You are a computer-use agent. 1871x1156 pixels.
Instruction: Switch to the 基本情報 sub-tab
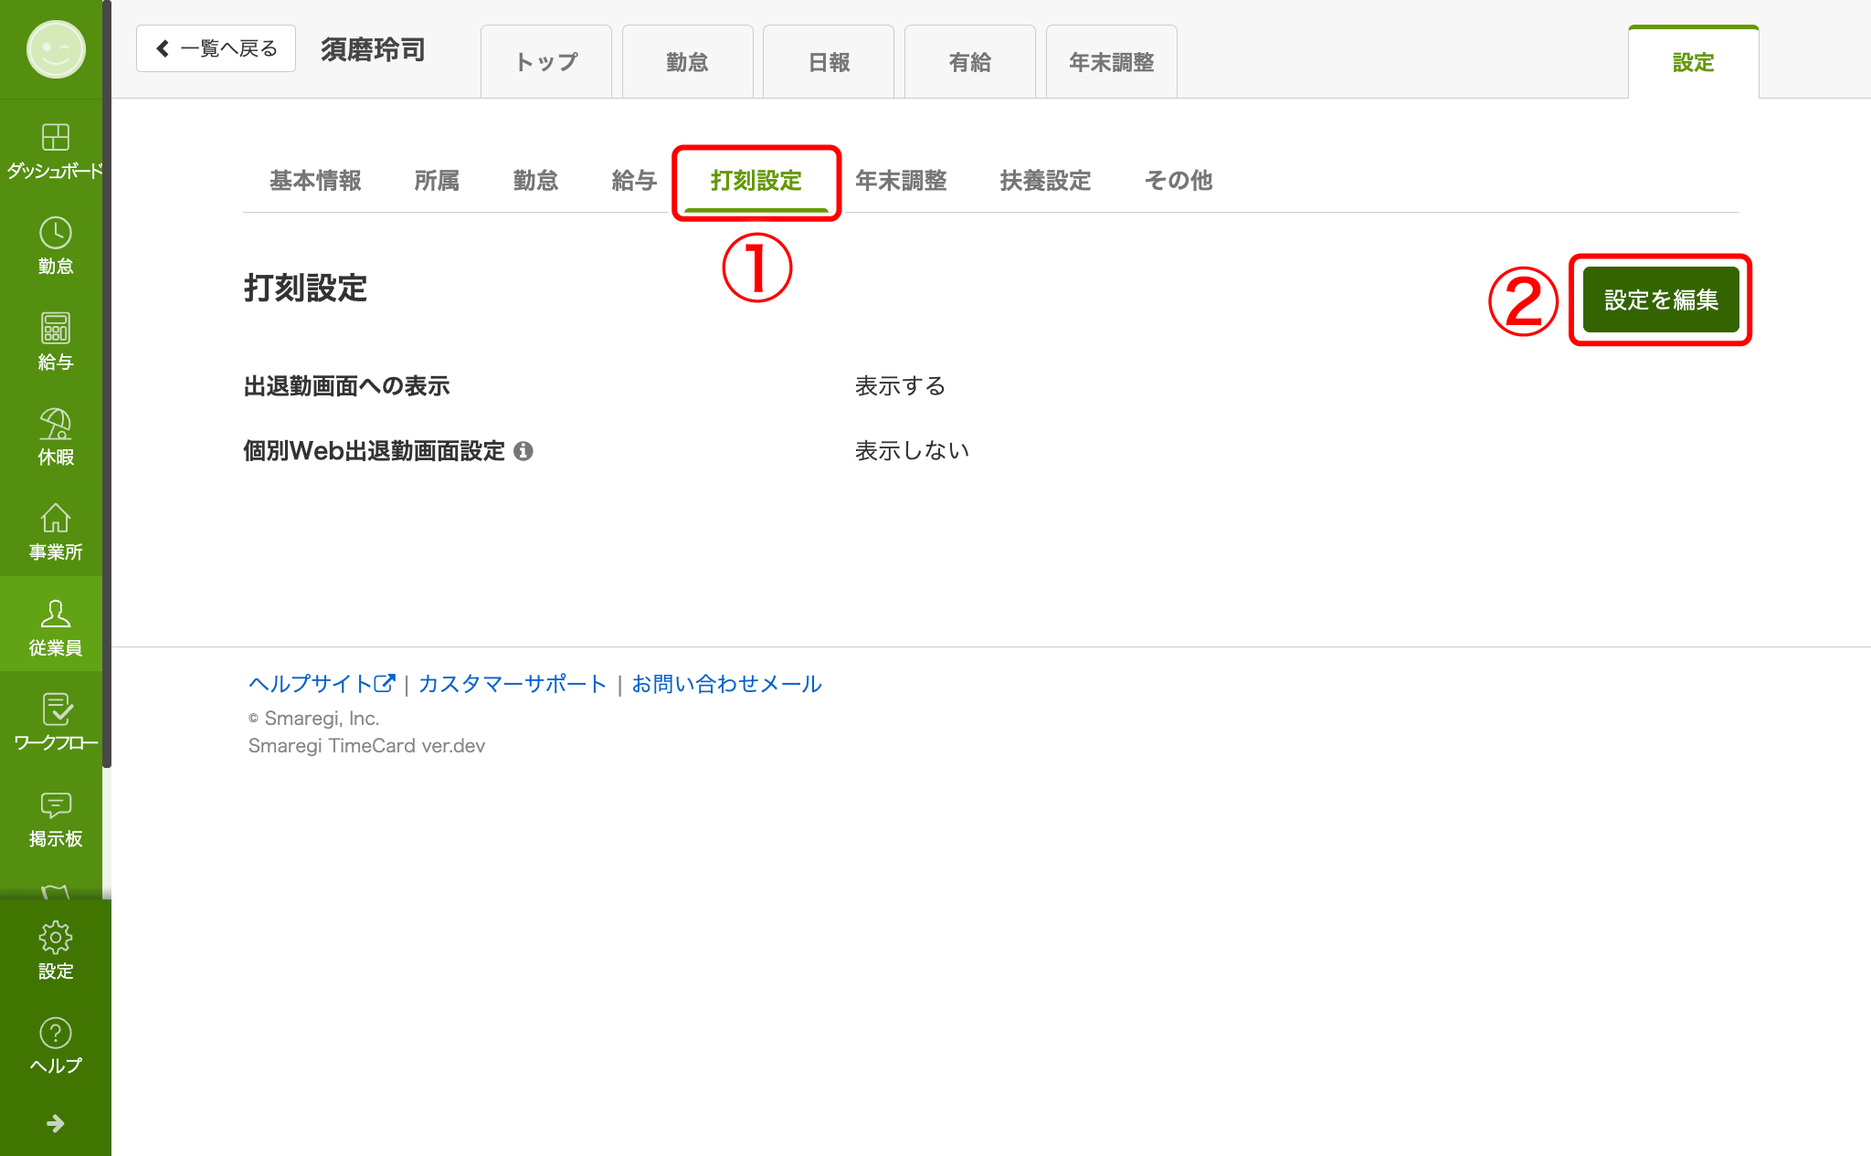click(315, 181)
